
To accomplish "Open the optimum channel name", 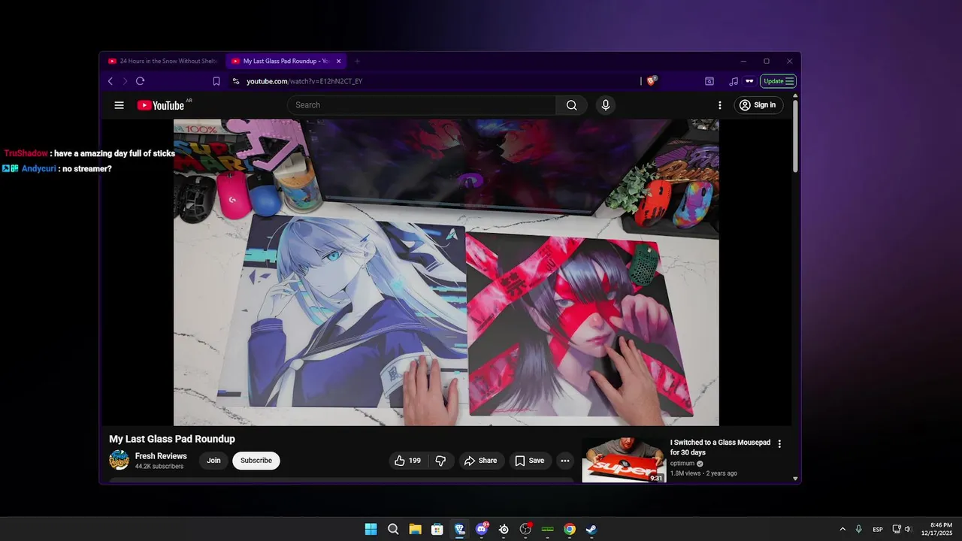I will click(682, 464).
